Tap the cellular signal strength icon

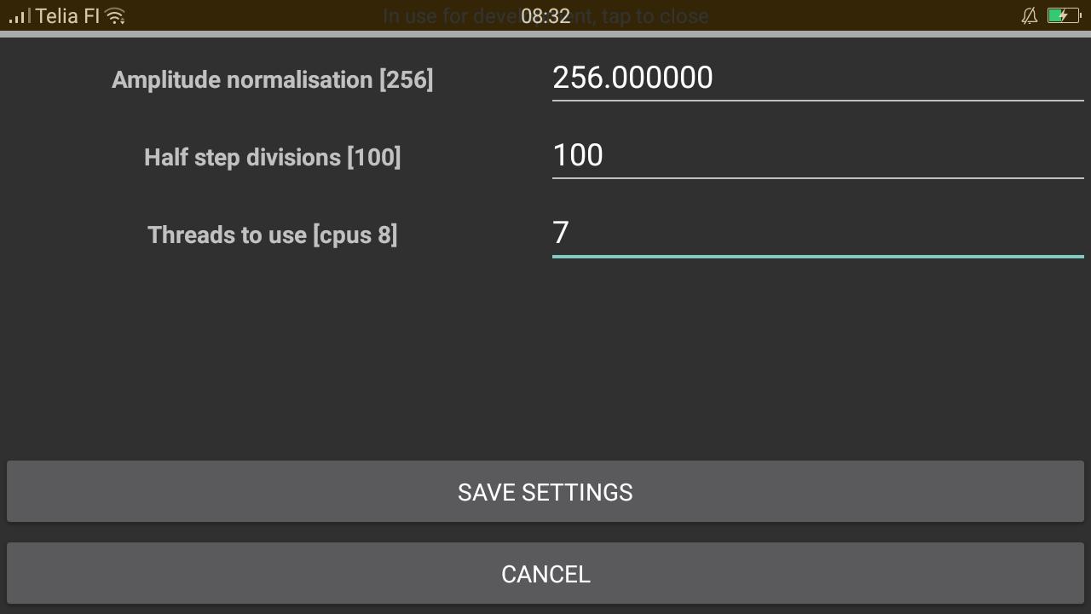coord(19,16)
